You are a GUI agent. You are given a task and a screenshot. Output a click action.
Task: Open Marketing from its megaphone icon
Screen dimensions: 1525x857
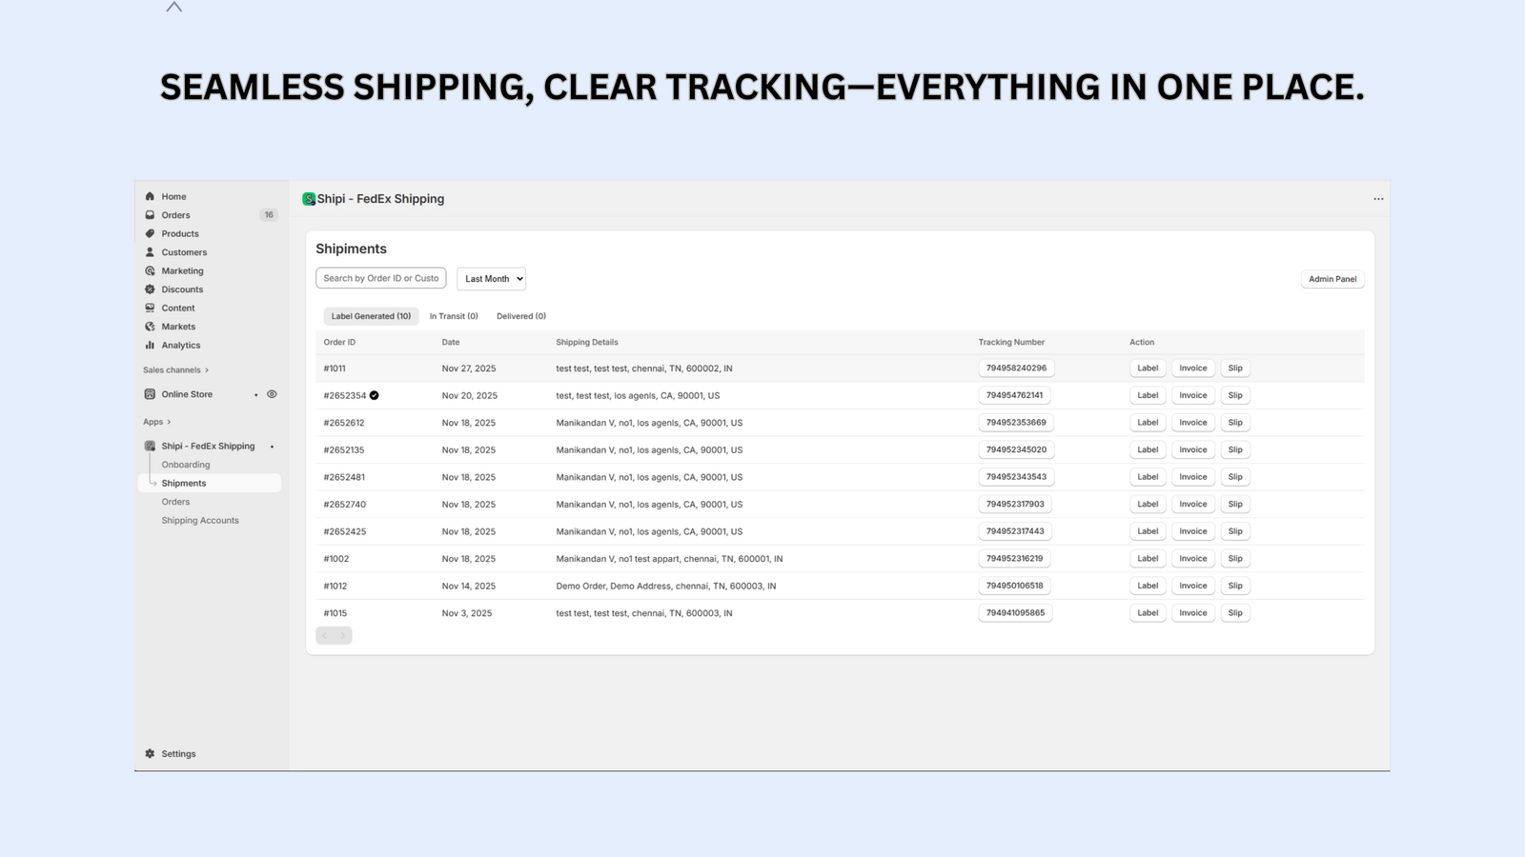[x=151, y=270]
